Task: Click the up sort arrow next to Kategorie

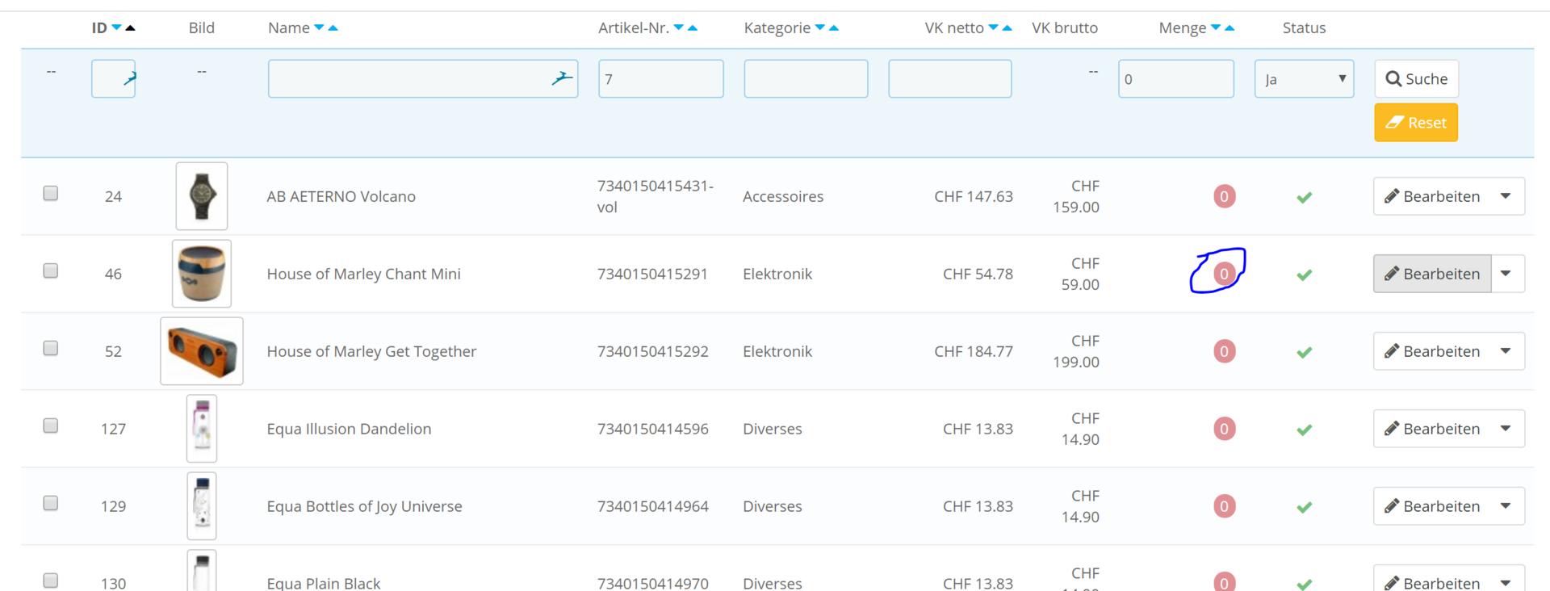Action: click(834, 28)
